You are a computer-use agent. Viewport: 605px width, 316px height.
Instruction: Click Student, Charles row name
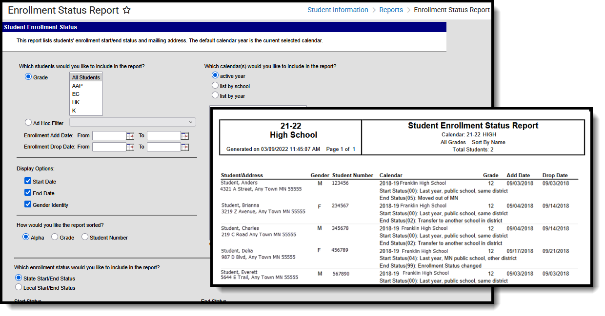click(240, 228)
